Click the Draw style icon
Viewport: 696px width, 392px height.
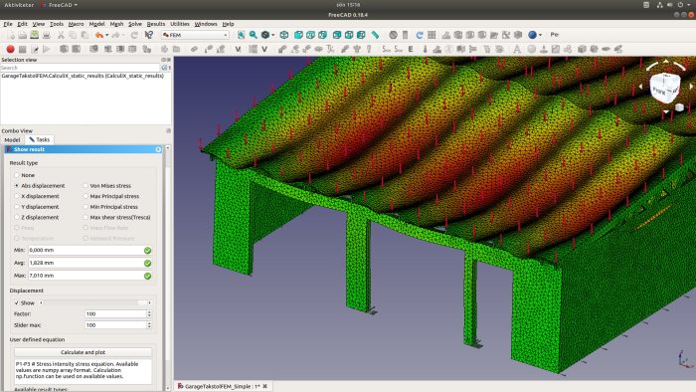coord(265,35)
